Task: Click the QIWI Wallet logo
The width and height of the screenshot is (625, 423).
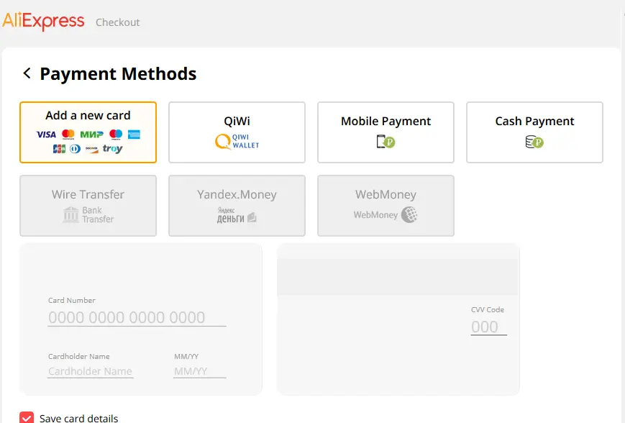Action: (237, 142)
